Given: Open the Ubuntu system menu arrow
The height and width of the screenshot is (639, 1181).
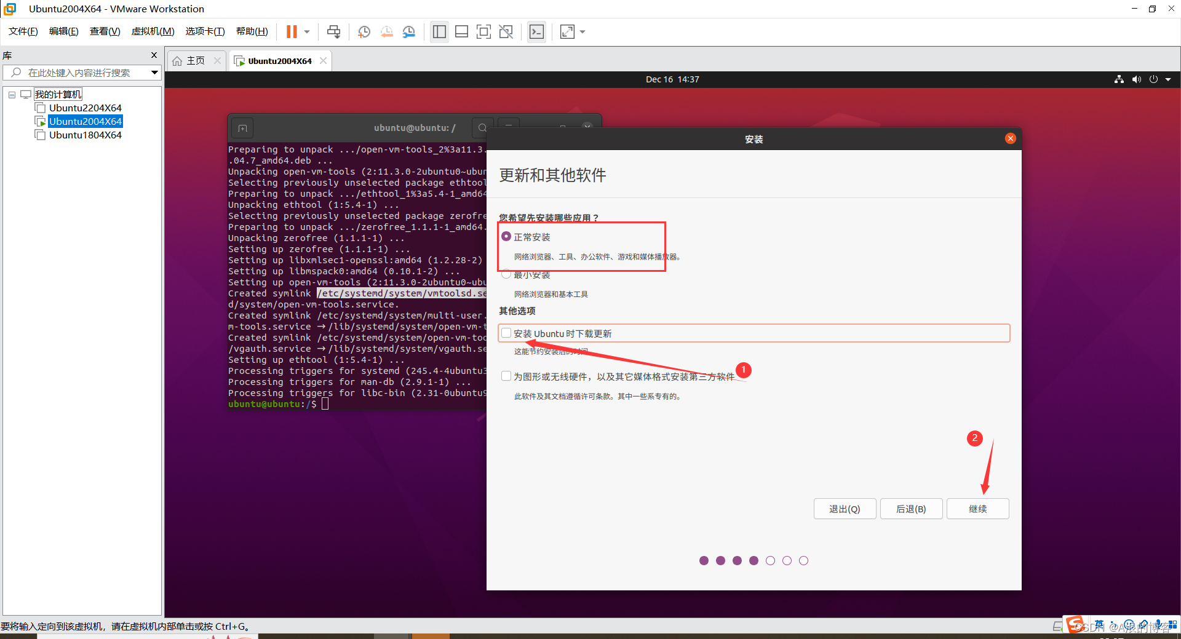Looking at the screenshot, I should pos(1168,79).
